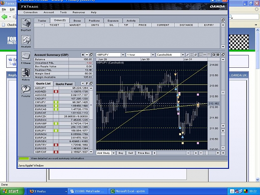Image resolution: width=260 pixels, height=195 pixels.
Task: Detach the Quote List panel
Action: 91,83
